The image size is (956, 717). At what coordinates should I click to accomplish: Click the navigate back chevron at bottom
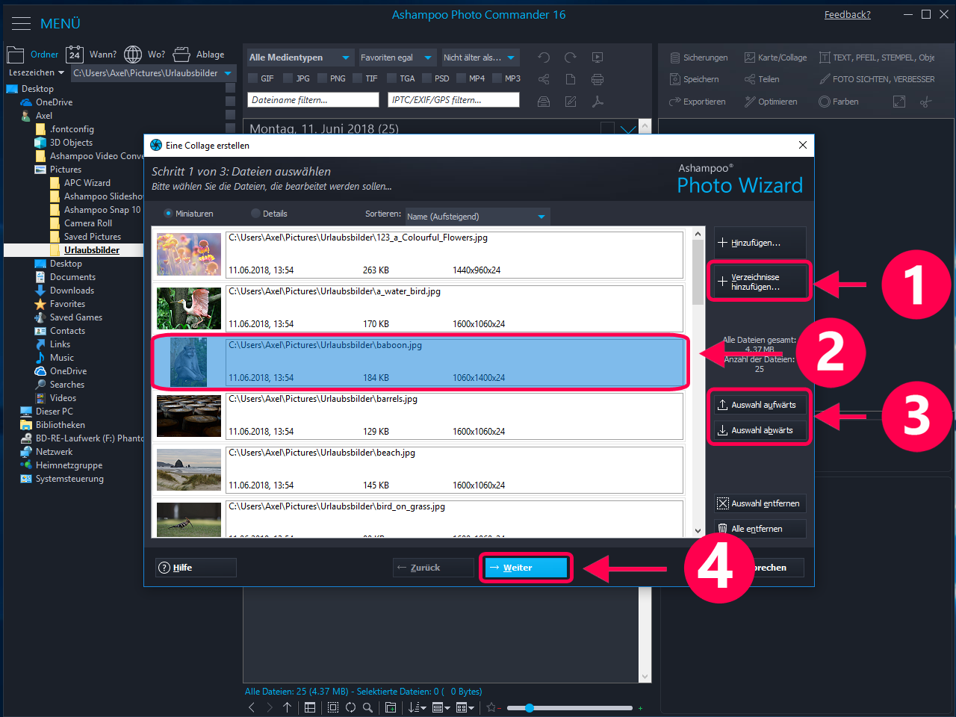pos(252,707)
